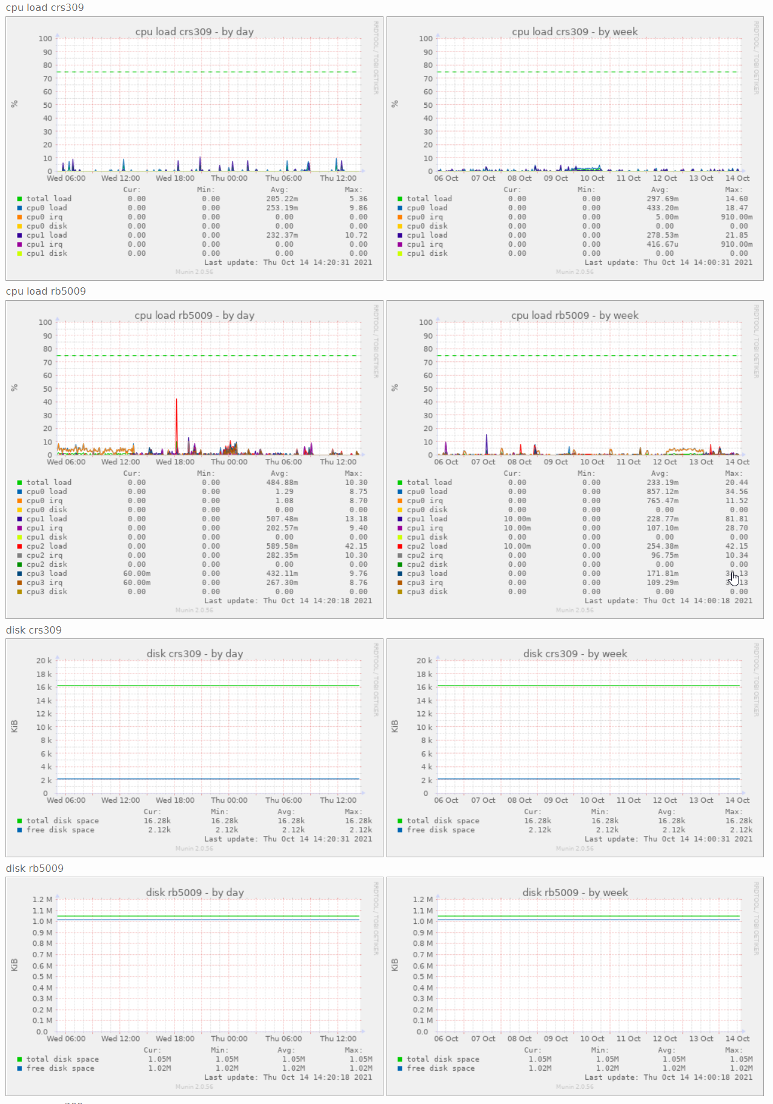This screenshot has width=773, height=1104.
Task: Click 'cpu0 disk' in crs309 by day legend
Action: pyautogui.click(x=47, y=226)
